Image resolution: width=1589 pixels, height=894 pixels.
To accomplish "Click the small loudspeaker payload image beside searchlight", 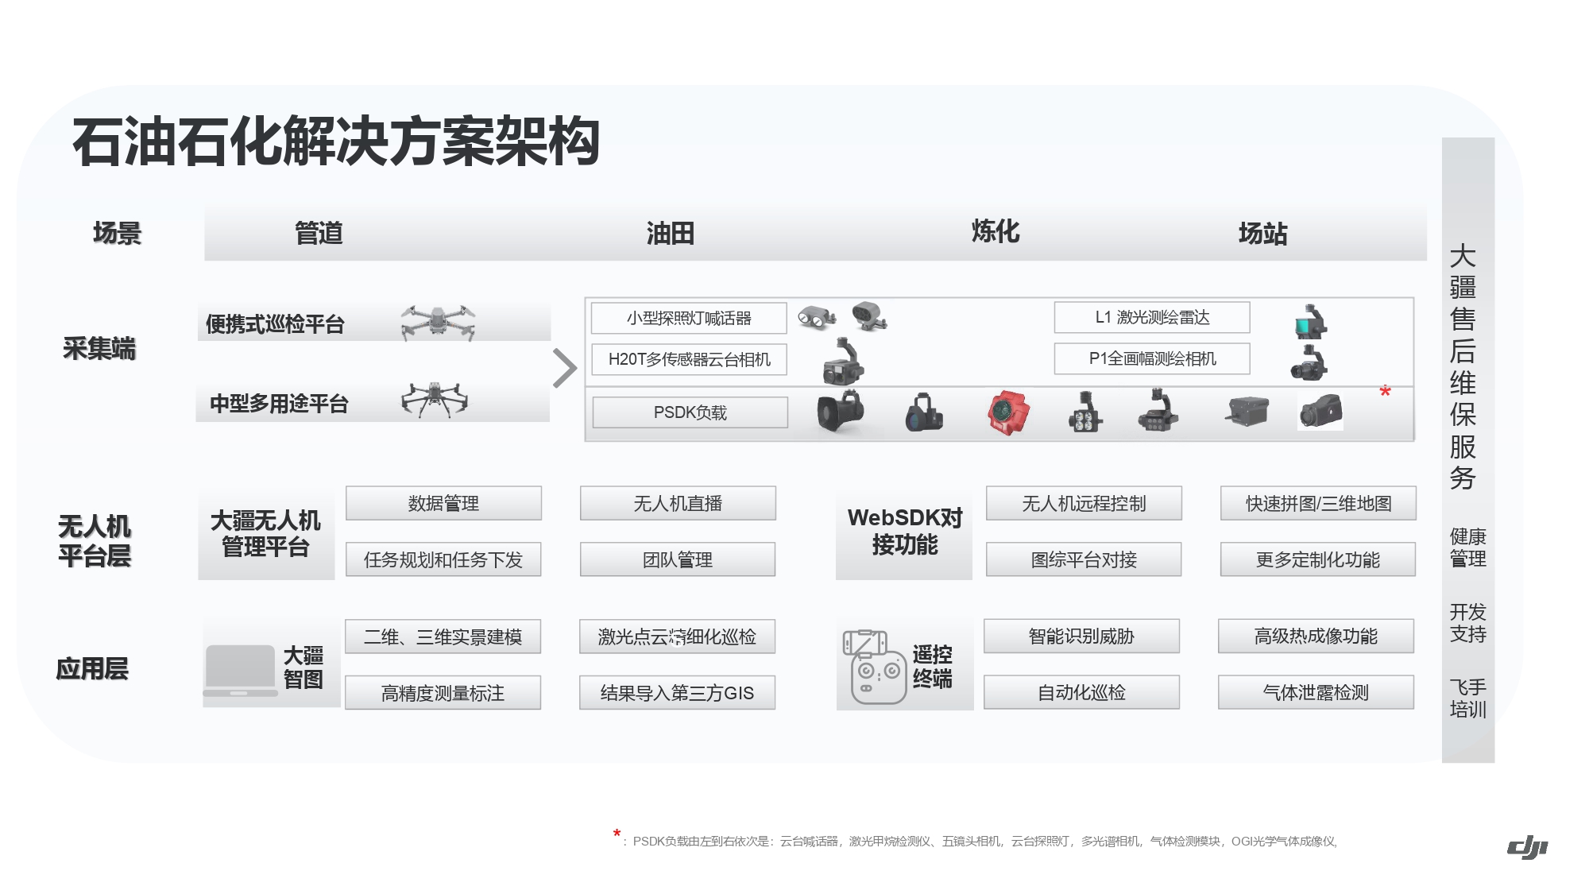I will (x=870, y=315).
